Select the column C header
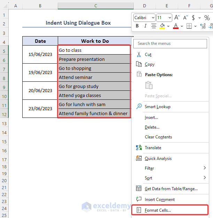213x218 pixels. tap(96, 6)
